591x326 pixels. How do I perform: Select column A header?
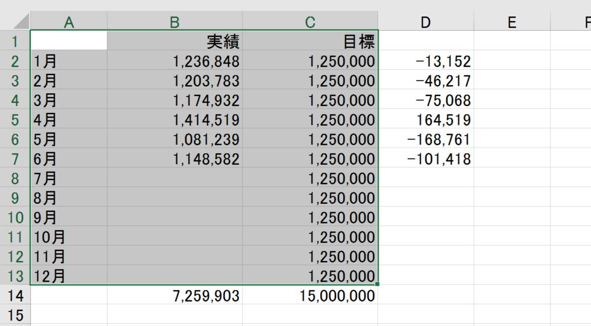68,21
